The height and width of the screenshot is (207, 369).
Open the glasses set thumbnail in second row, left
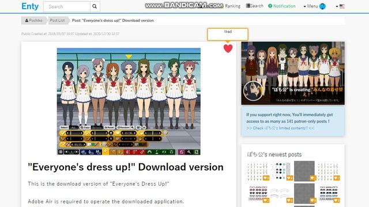point(258,193)
